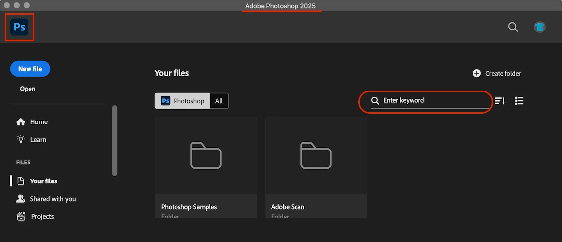This screenshot has height=242, width=562.
Task: Open the search magnifier in the header
Action: (x=513, y=27)
